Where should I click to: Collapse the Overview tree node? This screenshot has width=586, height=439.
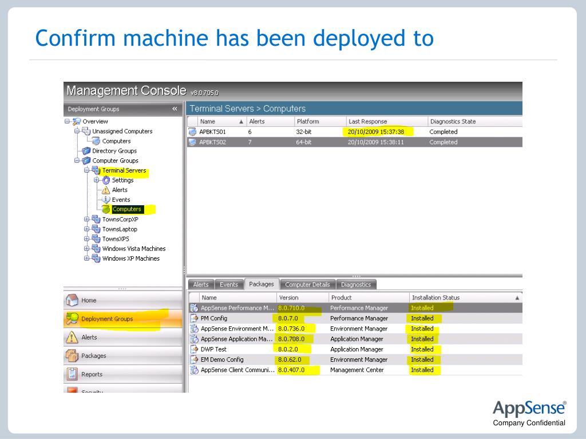pyautogui.click(x=68, y=121)
